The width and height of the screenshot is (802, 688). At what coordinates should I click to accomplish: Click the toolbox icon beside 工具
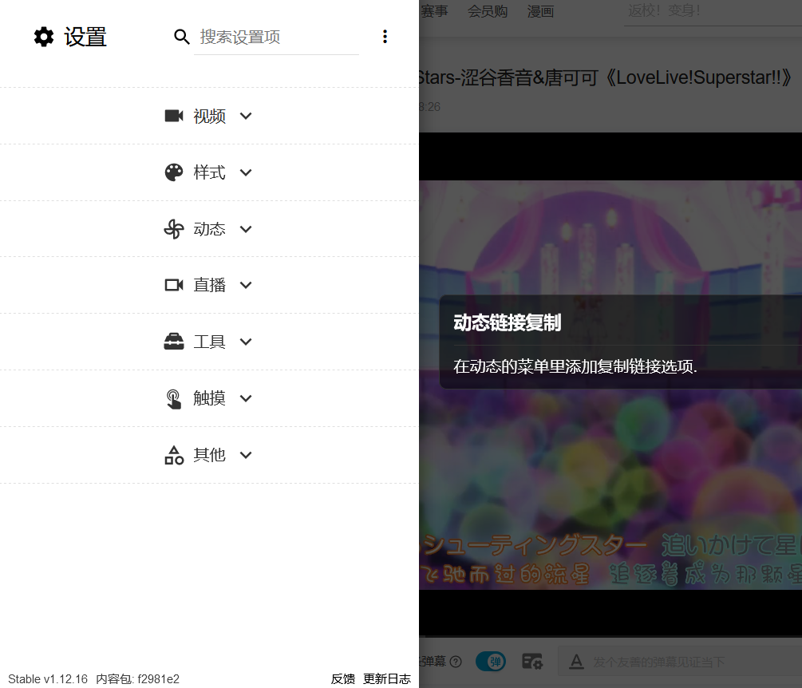tap(174, 342)
